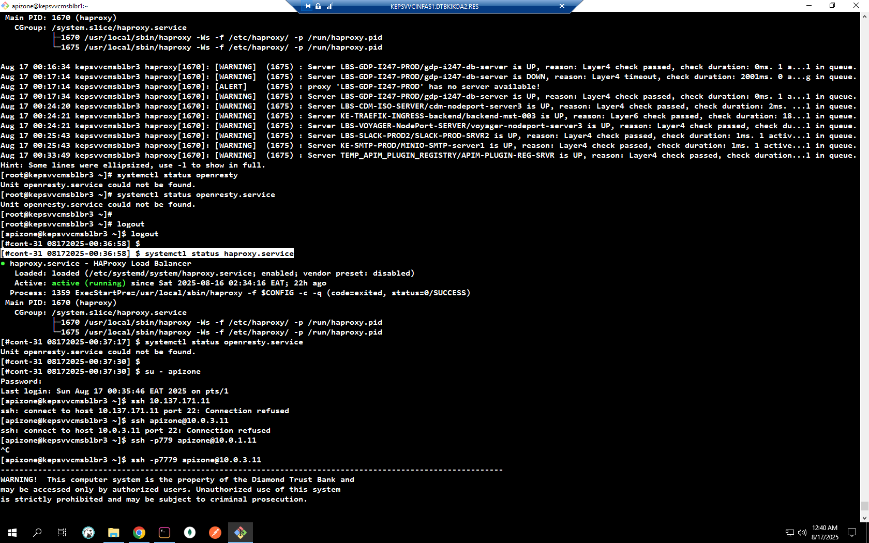Check the connection signal strength icon
869x543 pixels.
tap(329, 6)
